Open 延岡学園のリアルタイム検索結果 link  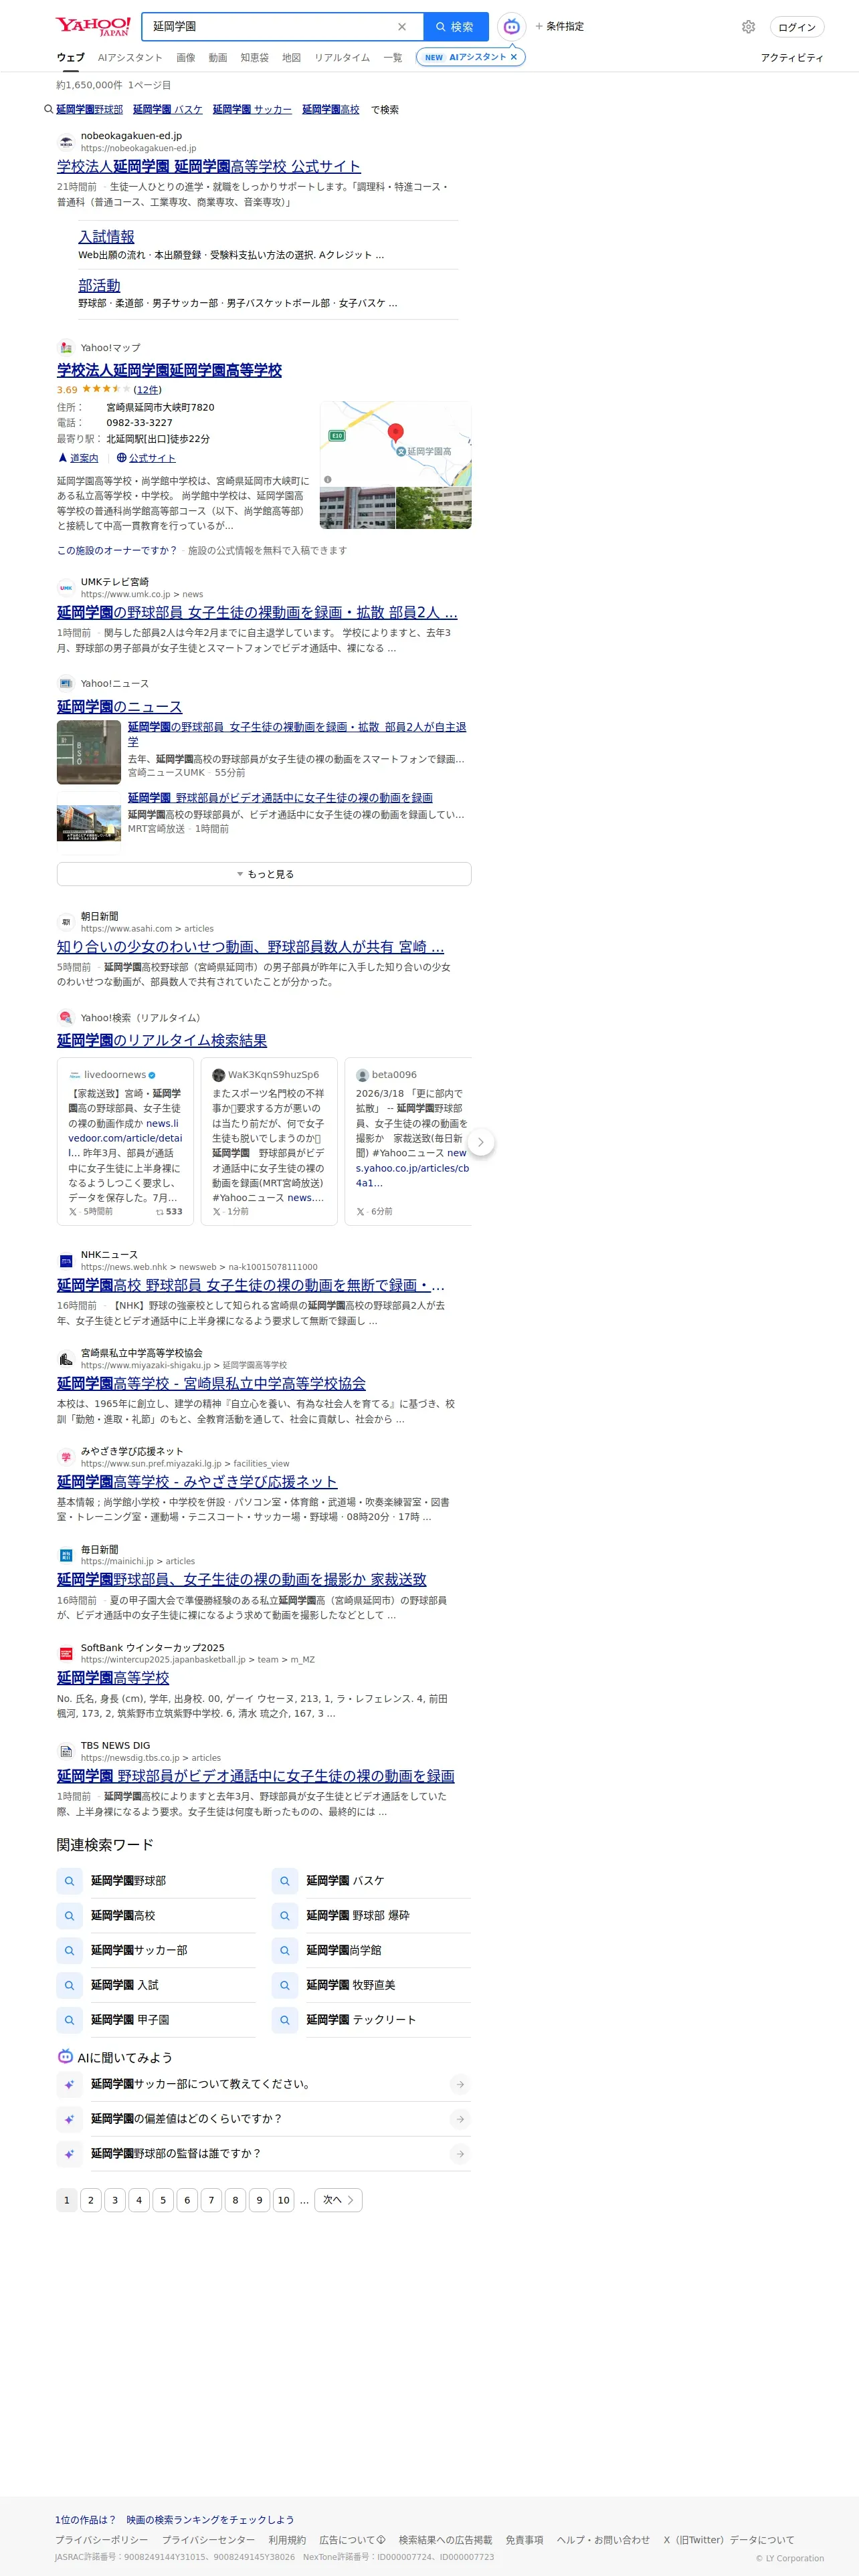coord(162,1041)
